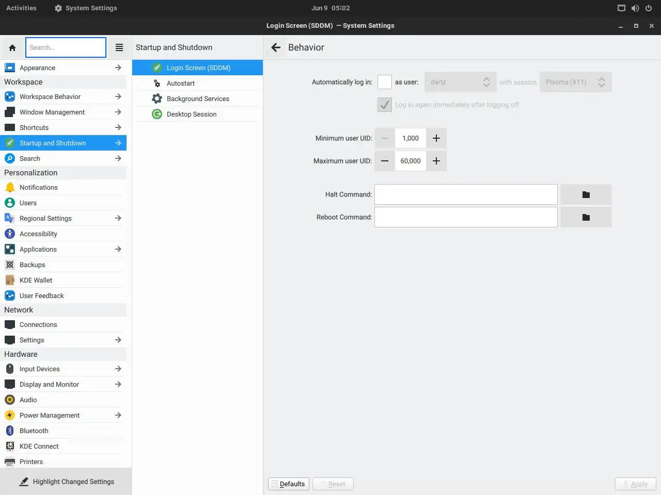Click the KDE Wallet icon
Image resolution: width=661 pixels, height=495 pixels.
point(10,280)
